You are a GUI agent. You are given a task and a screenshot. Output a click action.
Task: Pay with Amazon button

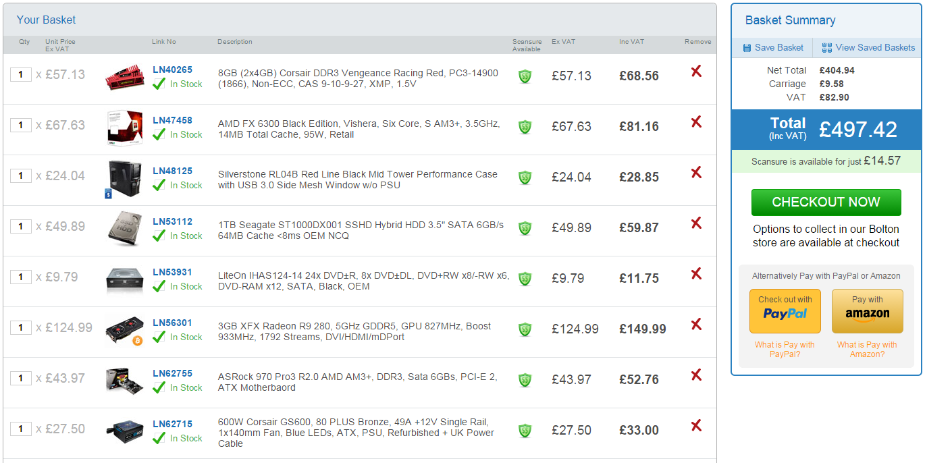pos(868,311)
